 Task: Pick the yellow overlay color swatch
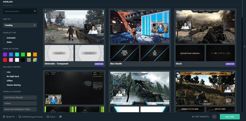click(29, 54)
